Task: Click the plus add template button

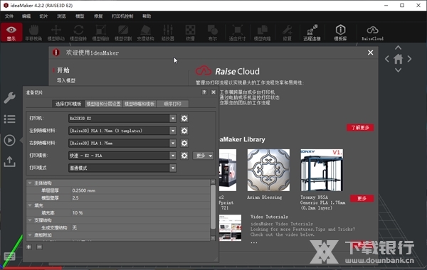Action: [29, 247]
